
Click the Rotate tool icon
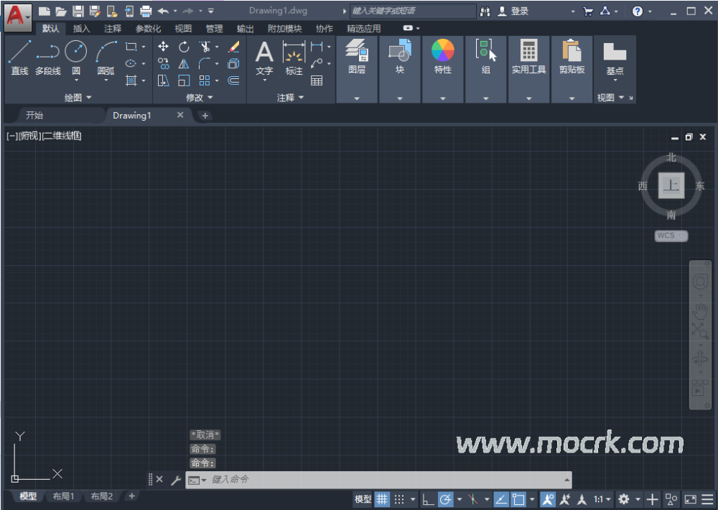tap(184, 47)
